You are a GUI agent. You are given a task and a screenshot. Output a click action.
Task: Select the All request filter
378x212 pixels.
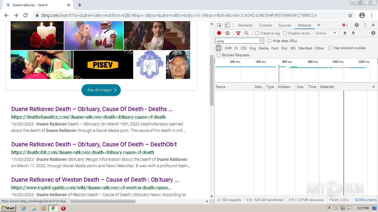(x=218, y=48)
